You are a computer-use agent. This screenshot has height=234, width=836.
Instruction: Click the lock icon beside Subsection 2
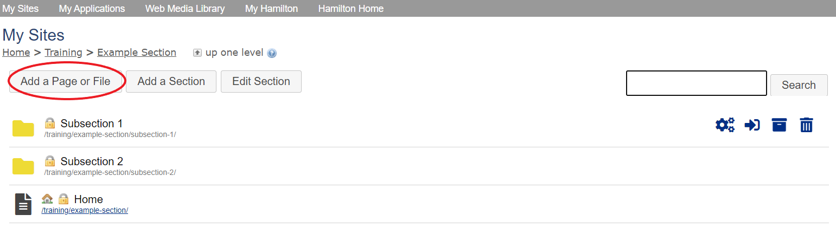click(x=50, y=161)
